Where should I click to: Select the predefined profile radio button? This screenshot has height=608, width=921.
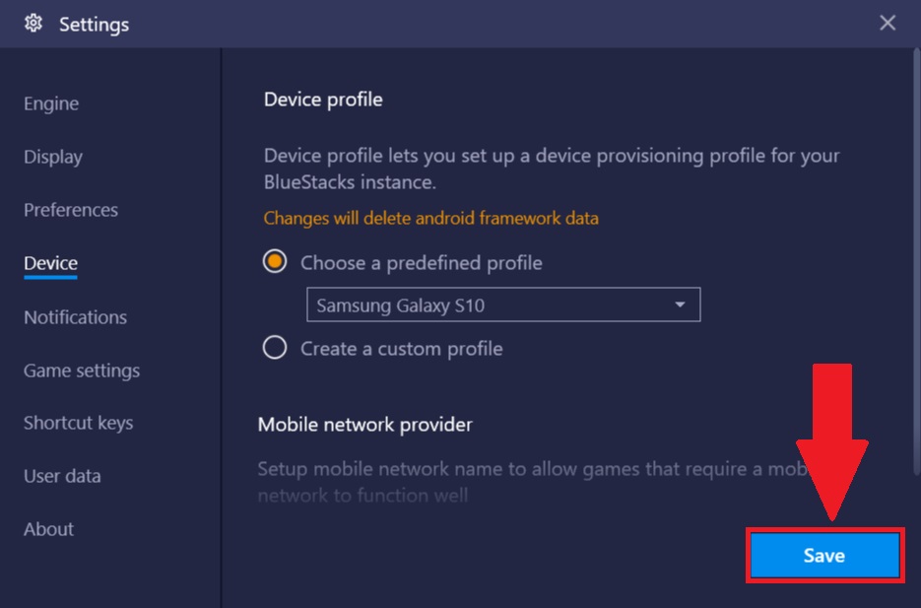pyautogui.click(x=275, y=263)
